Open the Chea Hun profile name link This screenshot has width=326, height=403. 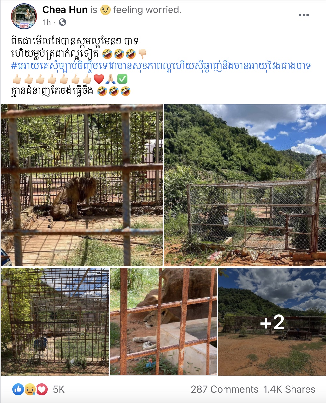point(65,10)
